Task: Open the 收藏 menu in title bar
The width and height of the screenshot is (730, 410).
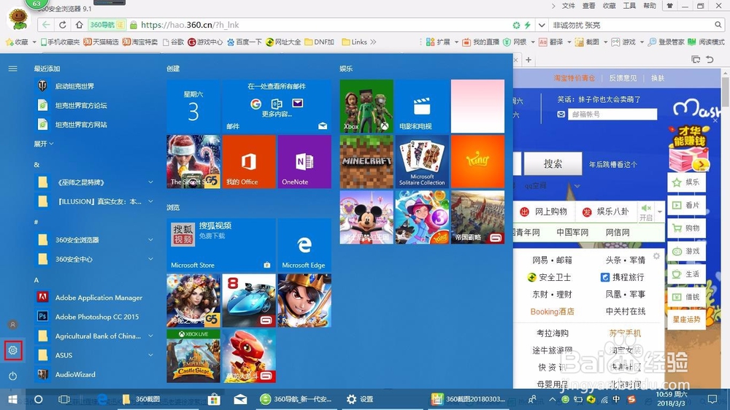Action: click(x=609, y=6)
